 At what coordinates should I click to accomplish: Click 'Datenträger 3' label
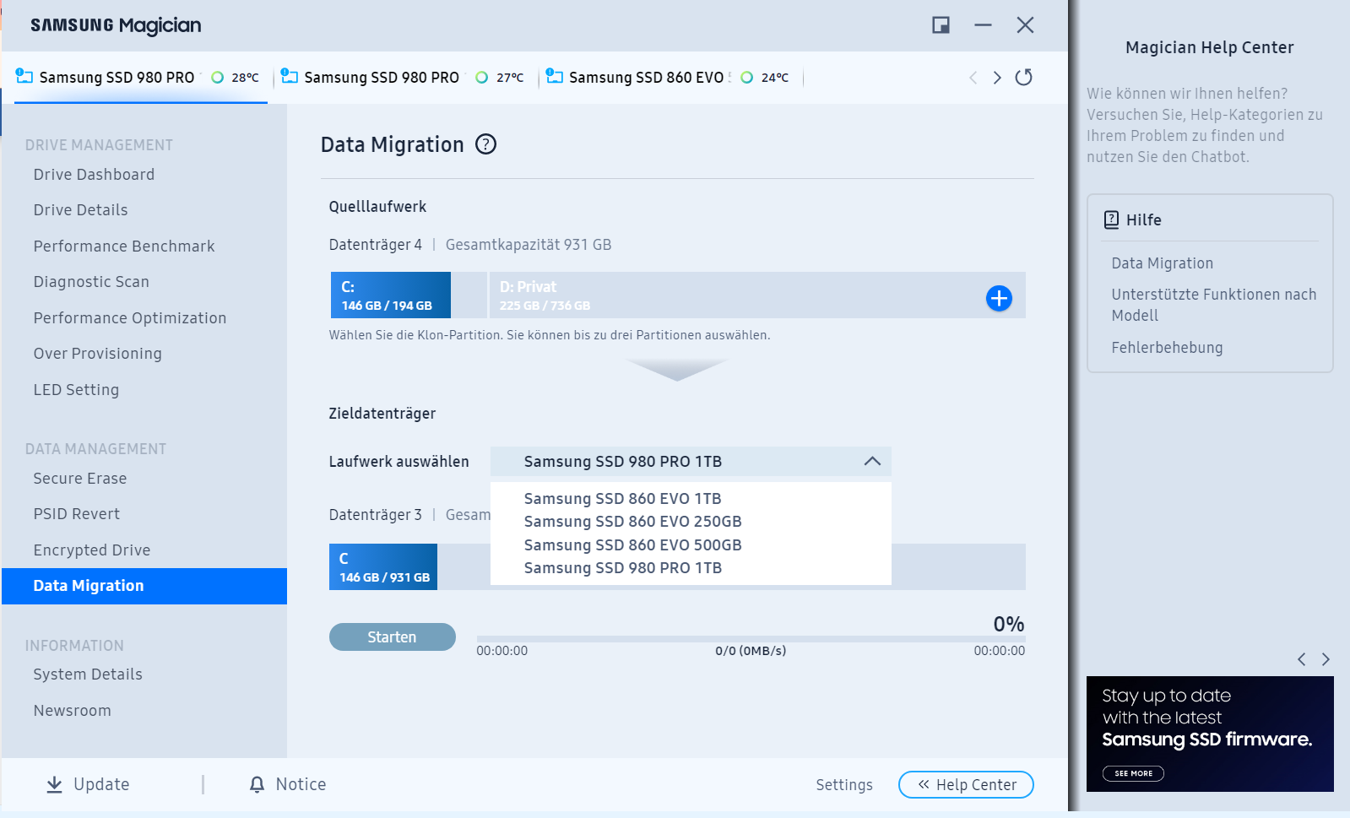pos(375,515)
